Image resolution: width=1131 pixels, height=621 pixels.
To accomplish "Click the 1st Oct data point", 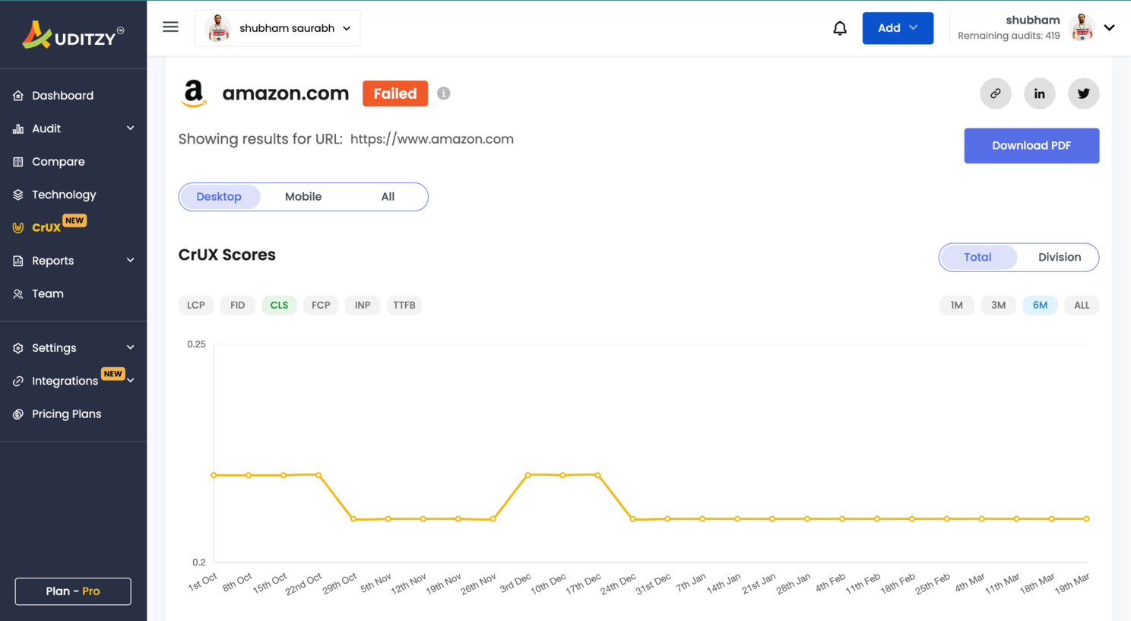I will coord(214,475).
